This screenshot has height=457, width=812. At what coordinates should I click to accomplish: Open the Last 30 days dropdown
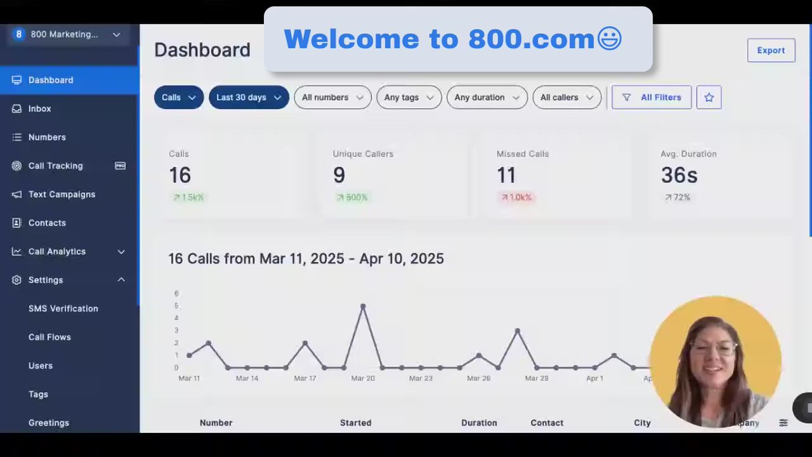[249, 97]
